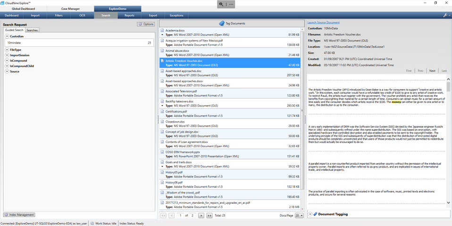Collapse the Custodian facet
This screenshot has height=226, width=452.
pyautogui.click(x=7, y=36)
